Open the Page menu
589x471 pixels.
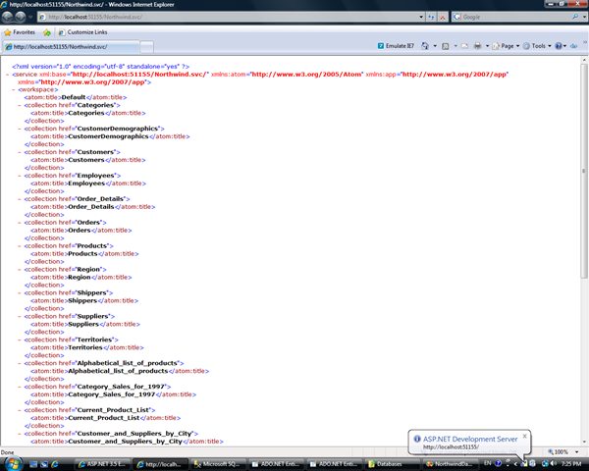[506, 46]
